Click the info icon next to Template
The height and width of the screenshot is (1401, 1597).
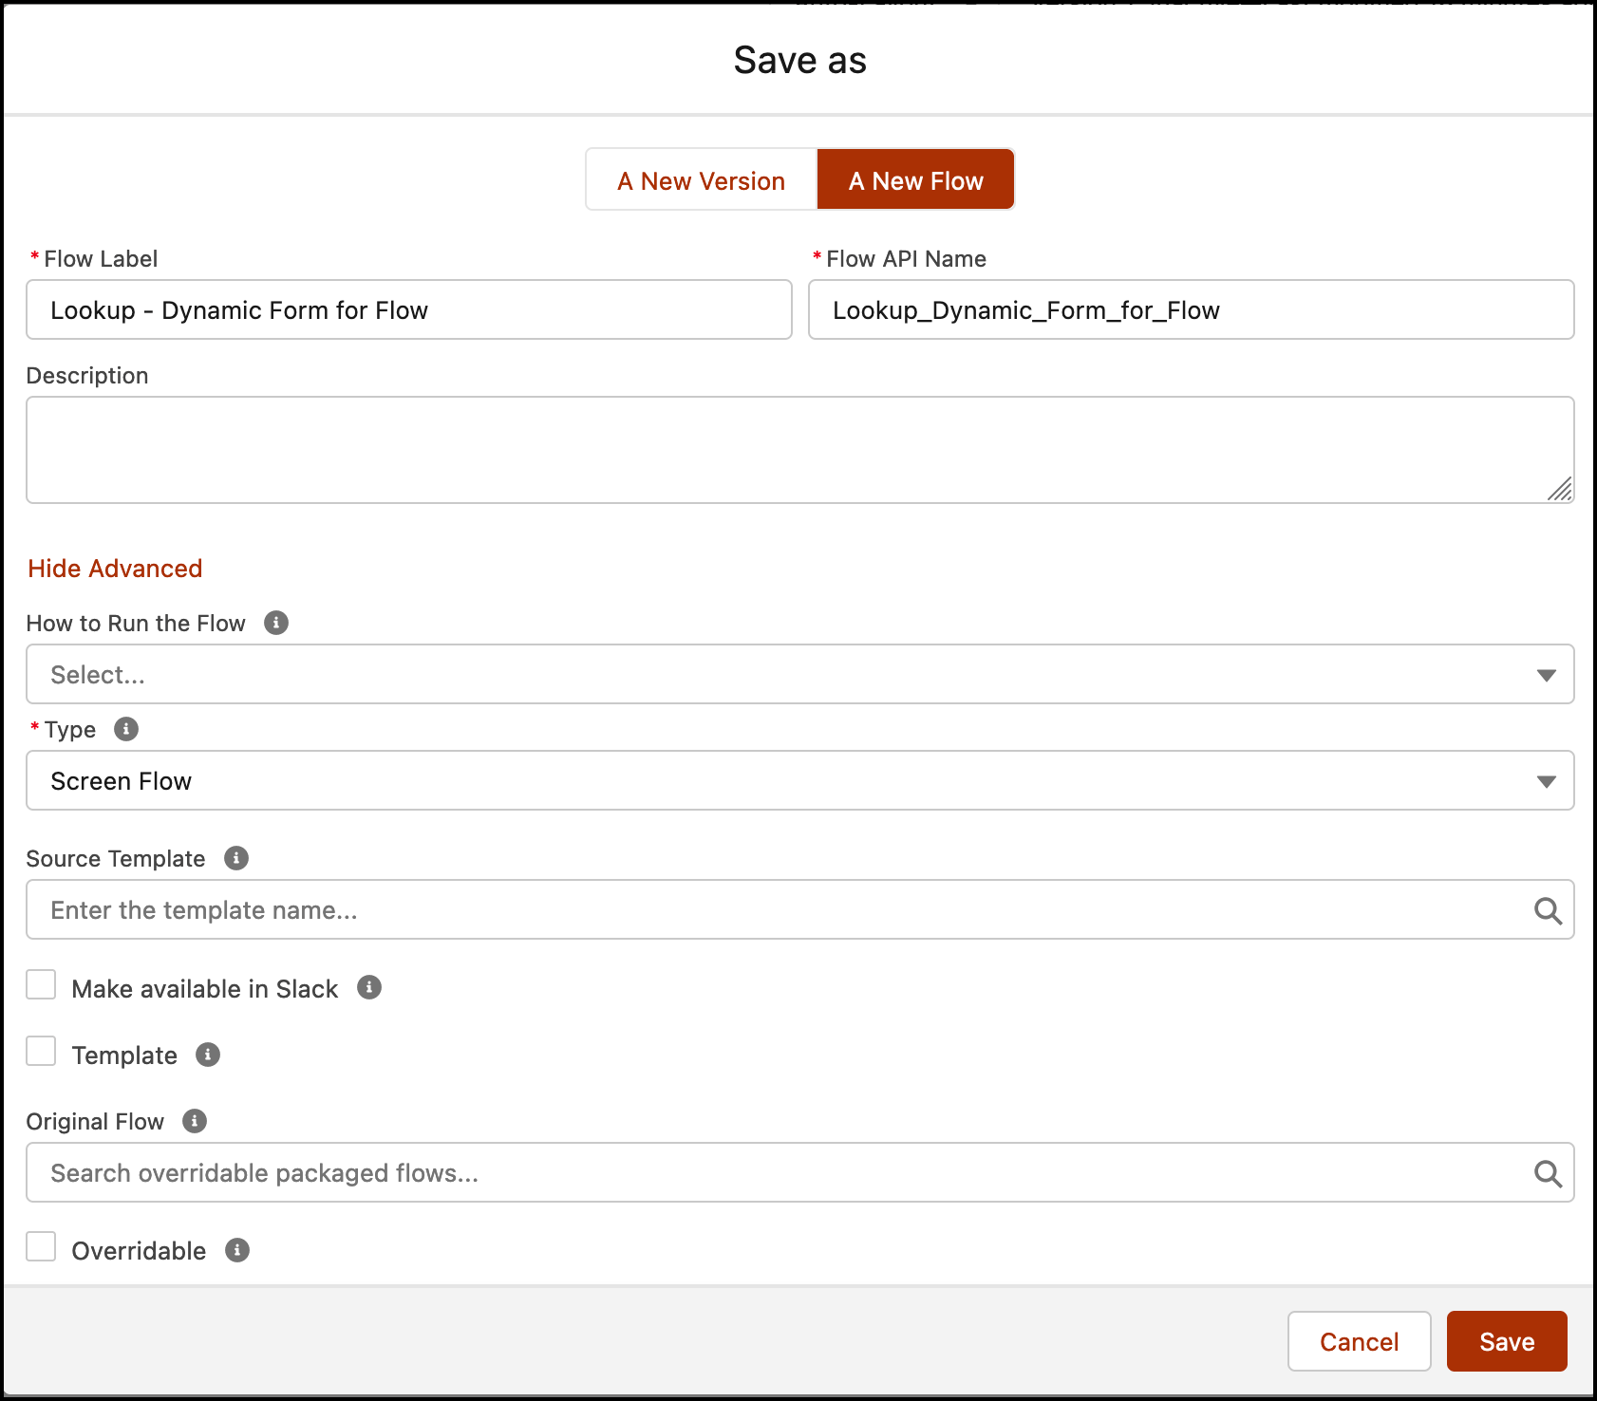207,1054
